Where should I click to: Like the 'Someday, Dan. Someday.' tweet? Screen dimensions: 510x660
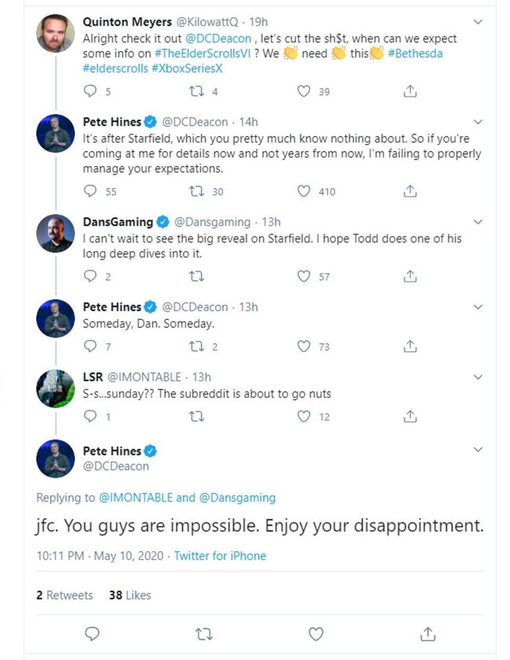click(x=303, y=347)
